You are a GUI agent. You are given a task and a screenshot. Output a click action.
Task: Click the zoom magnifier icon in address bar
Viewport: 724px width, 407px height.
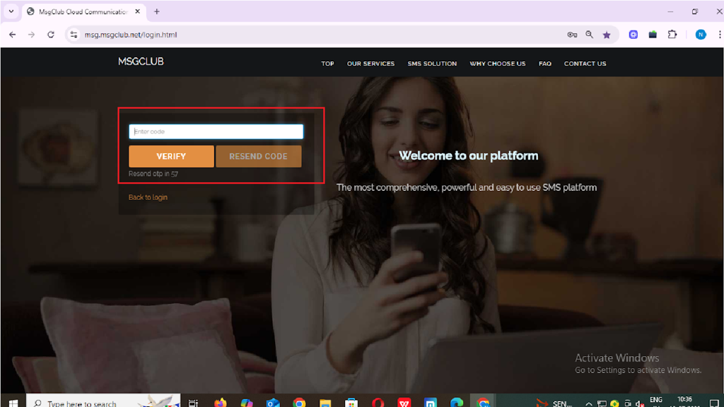[x=590, y=35]
